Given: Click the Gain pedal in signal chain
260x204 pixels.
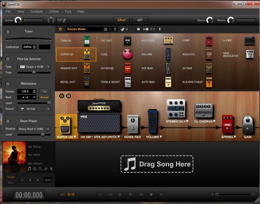Looking at the screenshot, I should click(x=248, y=125).
